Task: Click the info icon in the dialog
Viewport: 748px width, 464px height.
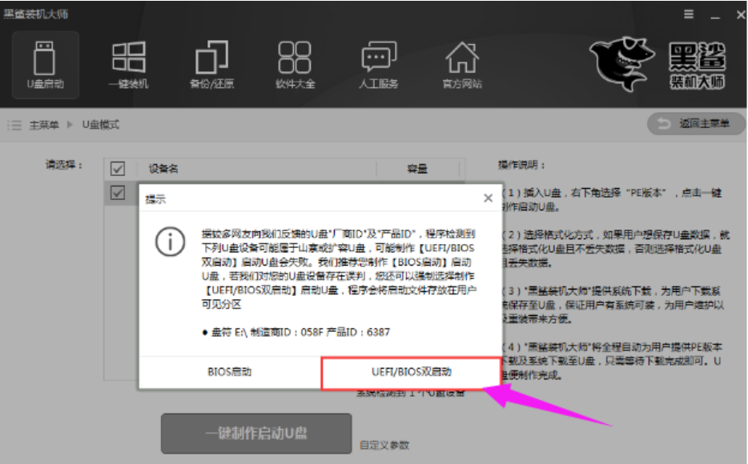Action: point(171,242)
